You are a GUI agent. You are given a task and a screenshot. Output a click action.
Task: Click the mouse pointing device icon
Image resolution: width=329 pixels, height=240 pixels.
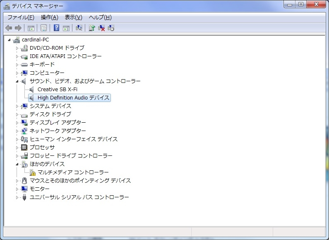pos(24,181)
